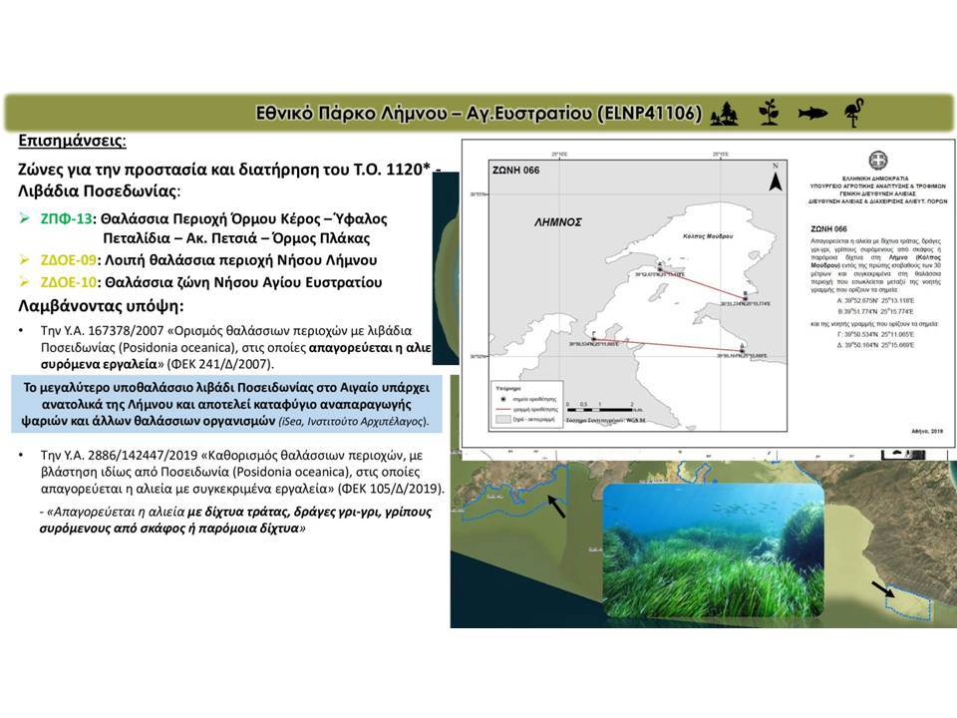Click the underwater Posidonia seagrass photo

tap(714, 550)
